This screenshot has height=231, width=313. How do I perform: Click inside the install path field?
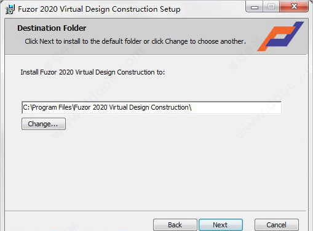click(x=151, y=108)
